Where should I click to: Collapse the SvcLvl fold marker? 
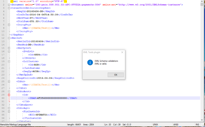pyautogui.click(x=9, y=52)
